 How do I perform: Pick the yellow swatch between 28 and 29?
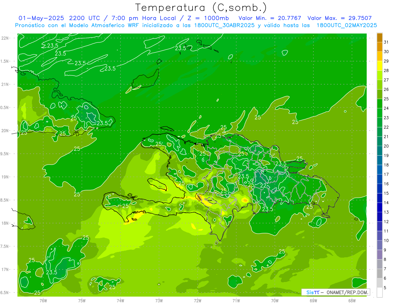point(380,66)
